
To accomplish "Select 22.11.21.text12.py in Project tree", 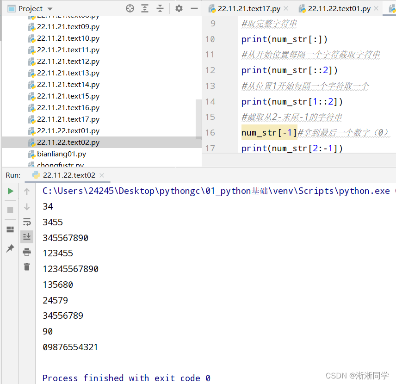I will click(68, 62).
